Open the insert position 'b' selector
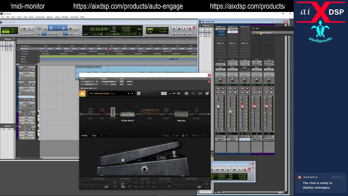Screen dimensions: 348x196 (x=97, y=82)
